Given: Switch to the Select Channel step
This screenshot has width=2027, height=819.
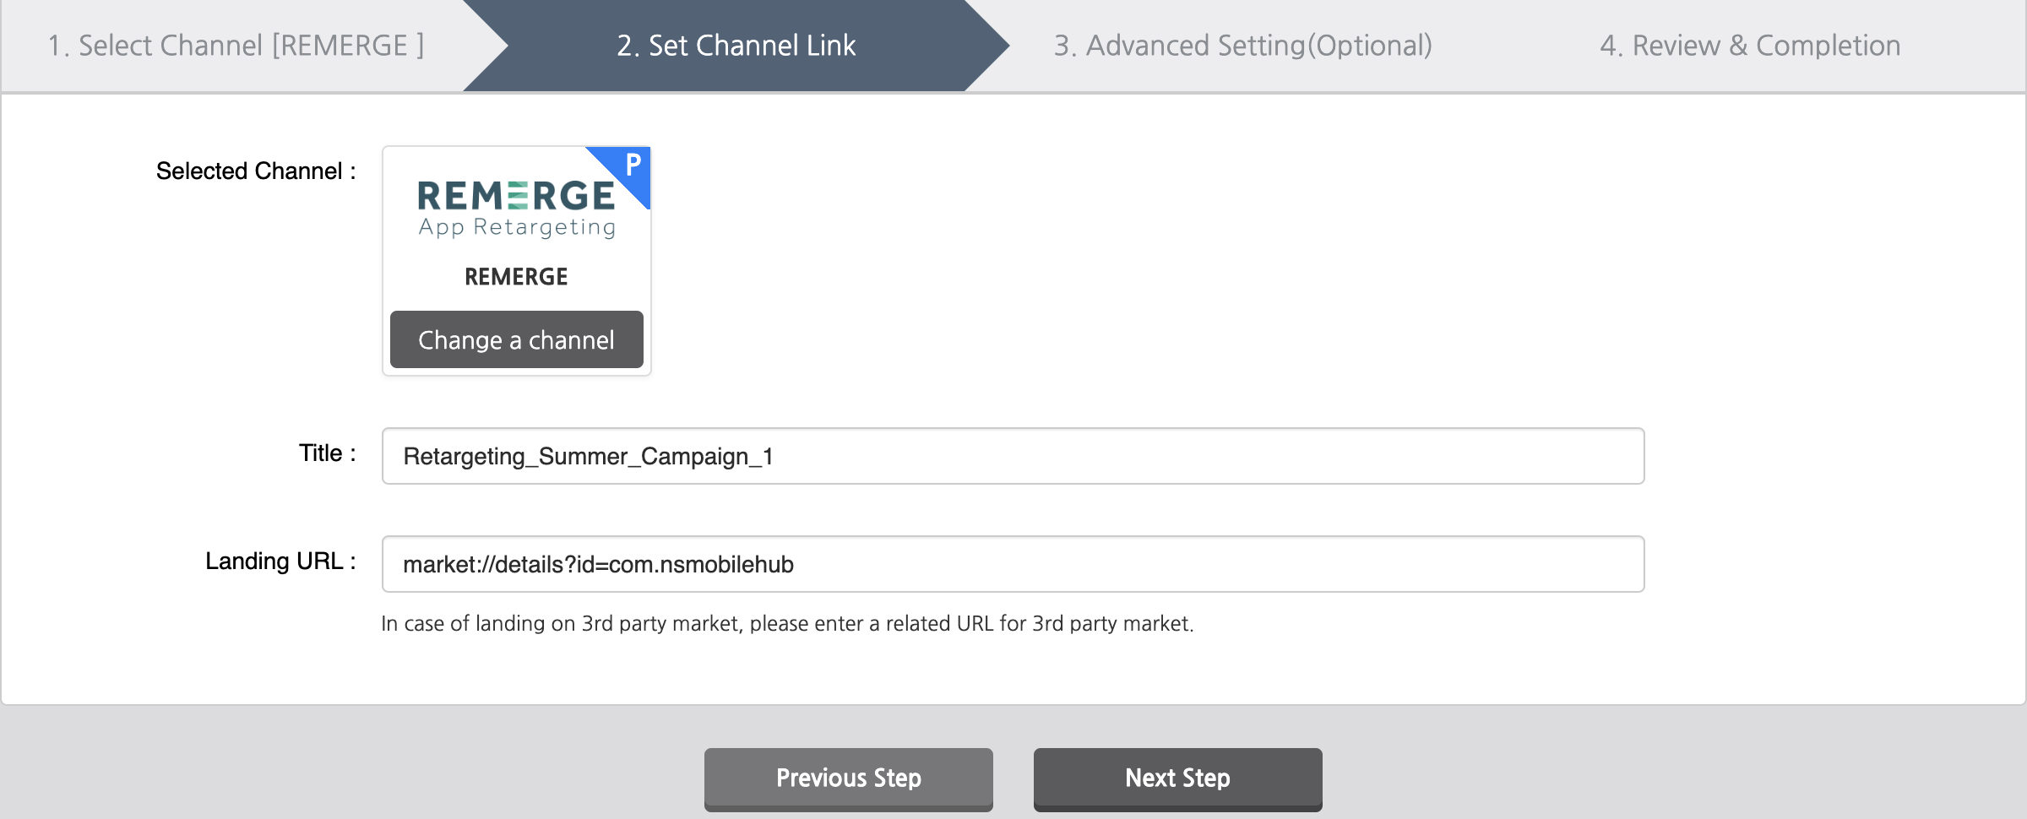Looking at the screenshot, I should pos(238,45).
